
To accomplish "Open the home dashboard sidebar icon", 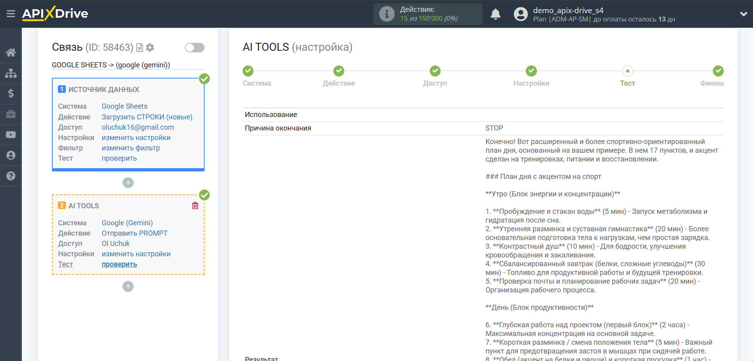I will tap(11, 52).
